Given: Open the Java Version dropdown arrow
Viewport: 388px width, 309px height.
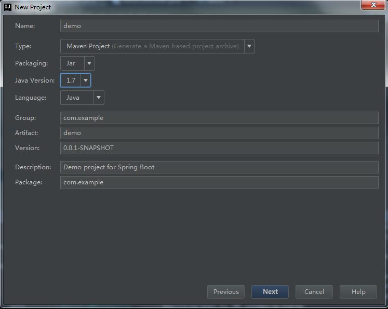Looking at the screenshot, I should click(x=86, y=80).
